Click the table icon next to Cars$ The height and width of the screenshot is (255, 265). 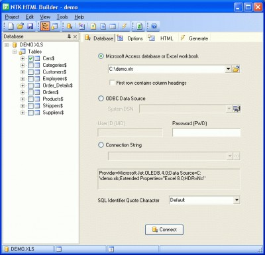coord(37,58)
